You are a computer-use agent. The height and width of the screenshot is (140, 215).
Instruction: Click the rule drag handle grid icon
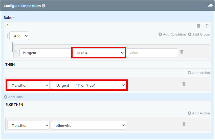(x=207, y=26)
